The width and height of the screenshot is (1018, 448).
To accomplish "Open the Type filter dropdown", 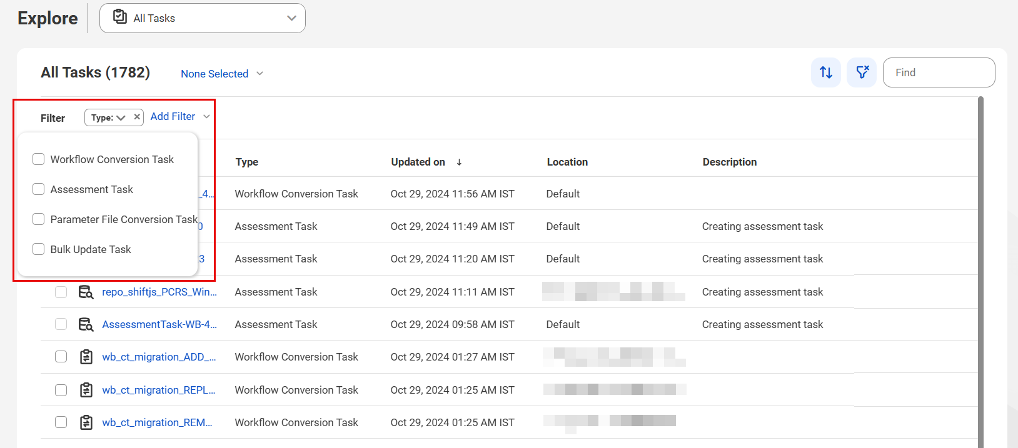I will [108, 117].
